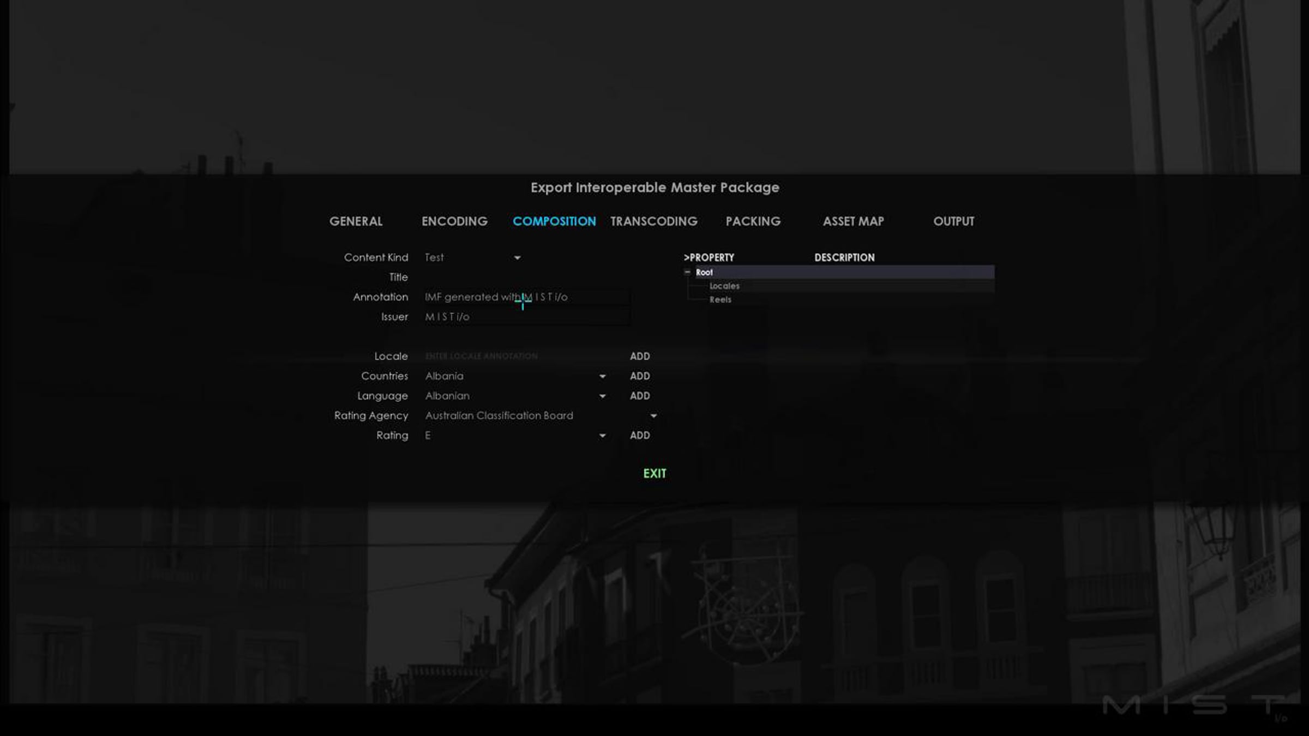Add the selected Language
1309x736 pixels.
click(640, 396)
